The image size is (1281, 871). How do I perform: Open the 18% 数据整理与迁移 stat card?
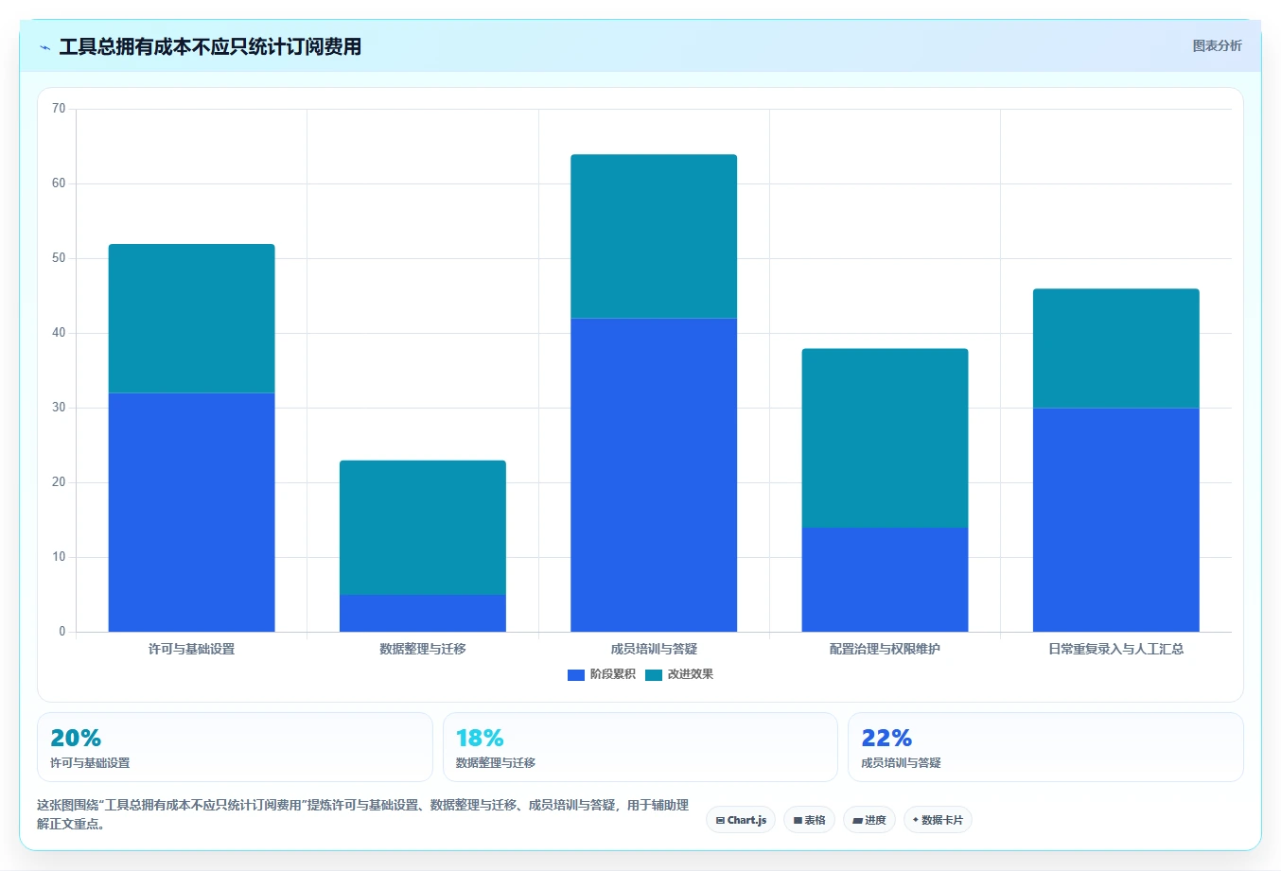click(640, 747)
